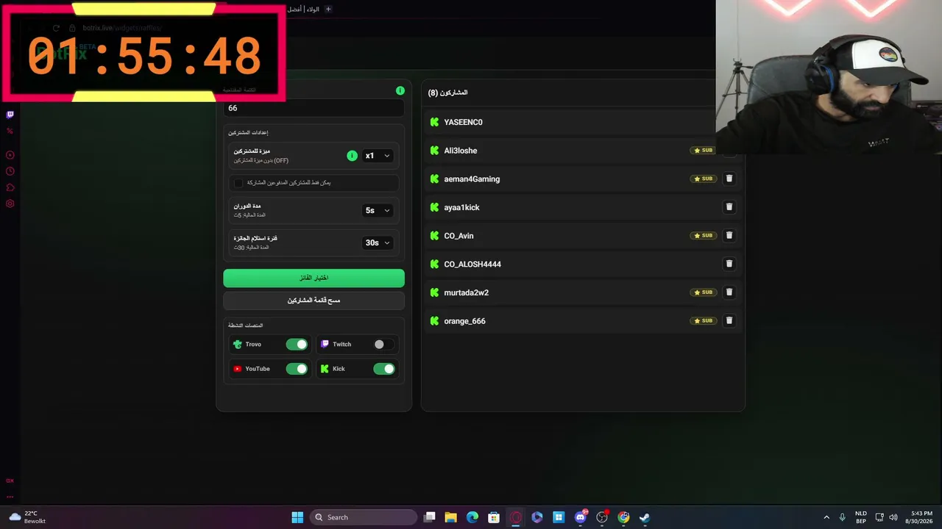This screenshot has width=942, height=529.
Task: Open the clock icon in the left sidebar
Action: 10,171
